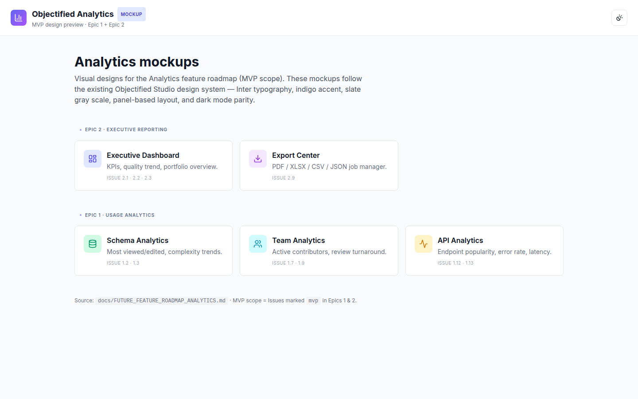The height and width of the screenshot is (399, 638).
Task: Click 'PDF / XLSX / CSV / JSON job manager.' text
Action: pos(329,167)
